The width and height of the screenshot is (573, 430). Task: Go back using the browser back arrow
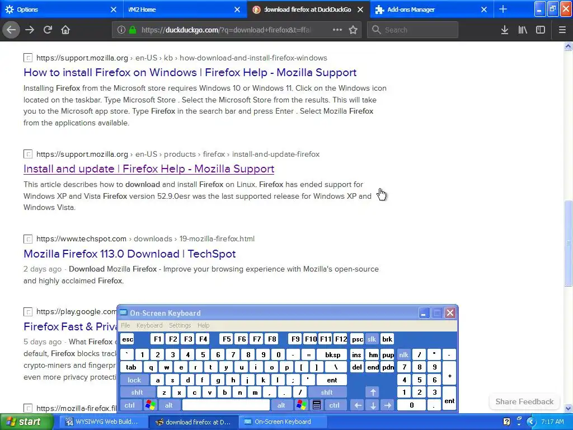tap(11, 30)
